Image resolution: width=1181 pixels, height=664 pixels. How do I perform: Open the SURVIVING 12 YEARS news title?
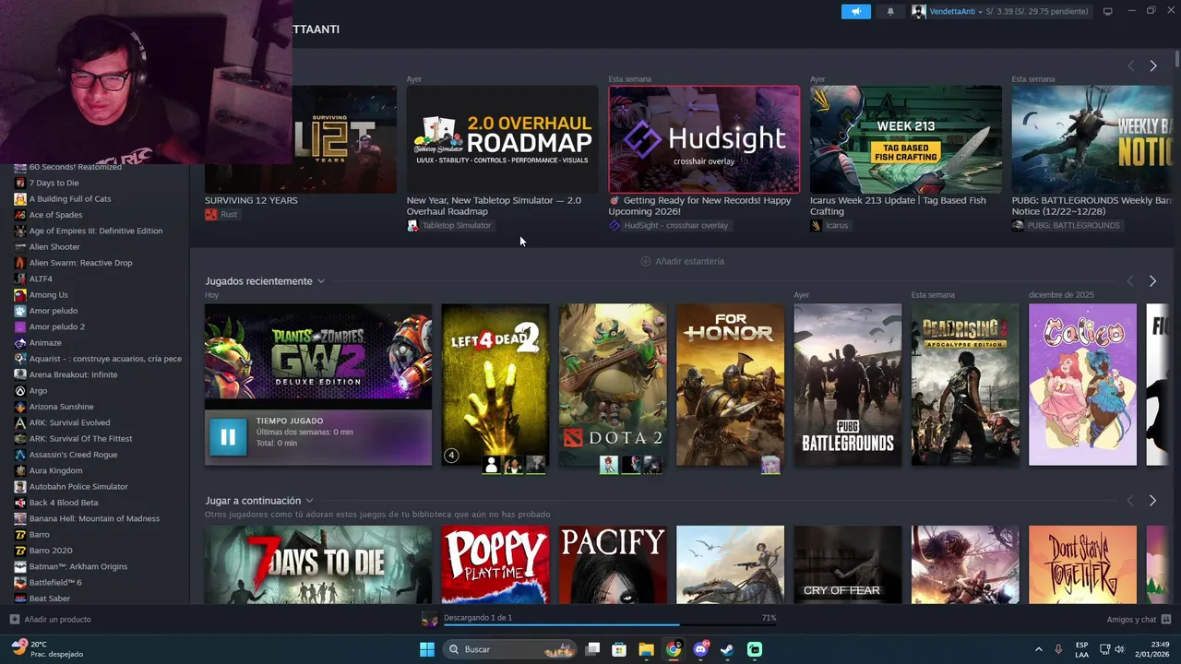click(x=251, y=200)
